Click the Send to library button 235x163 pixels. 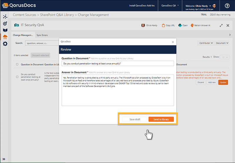click(x=161, y=119)
